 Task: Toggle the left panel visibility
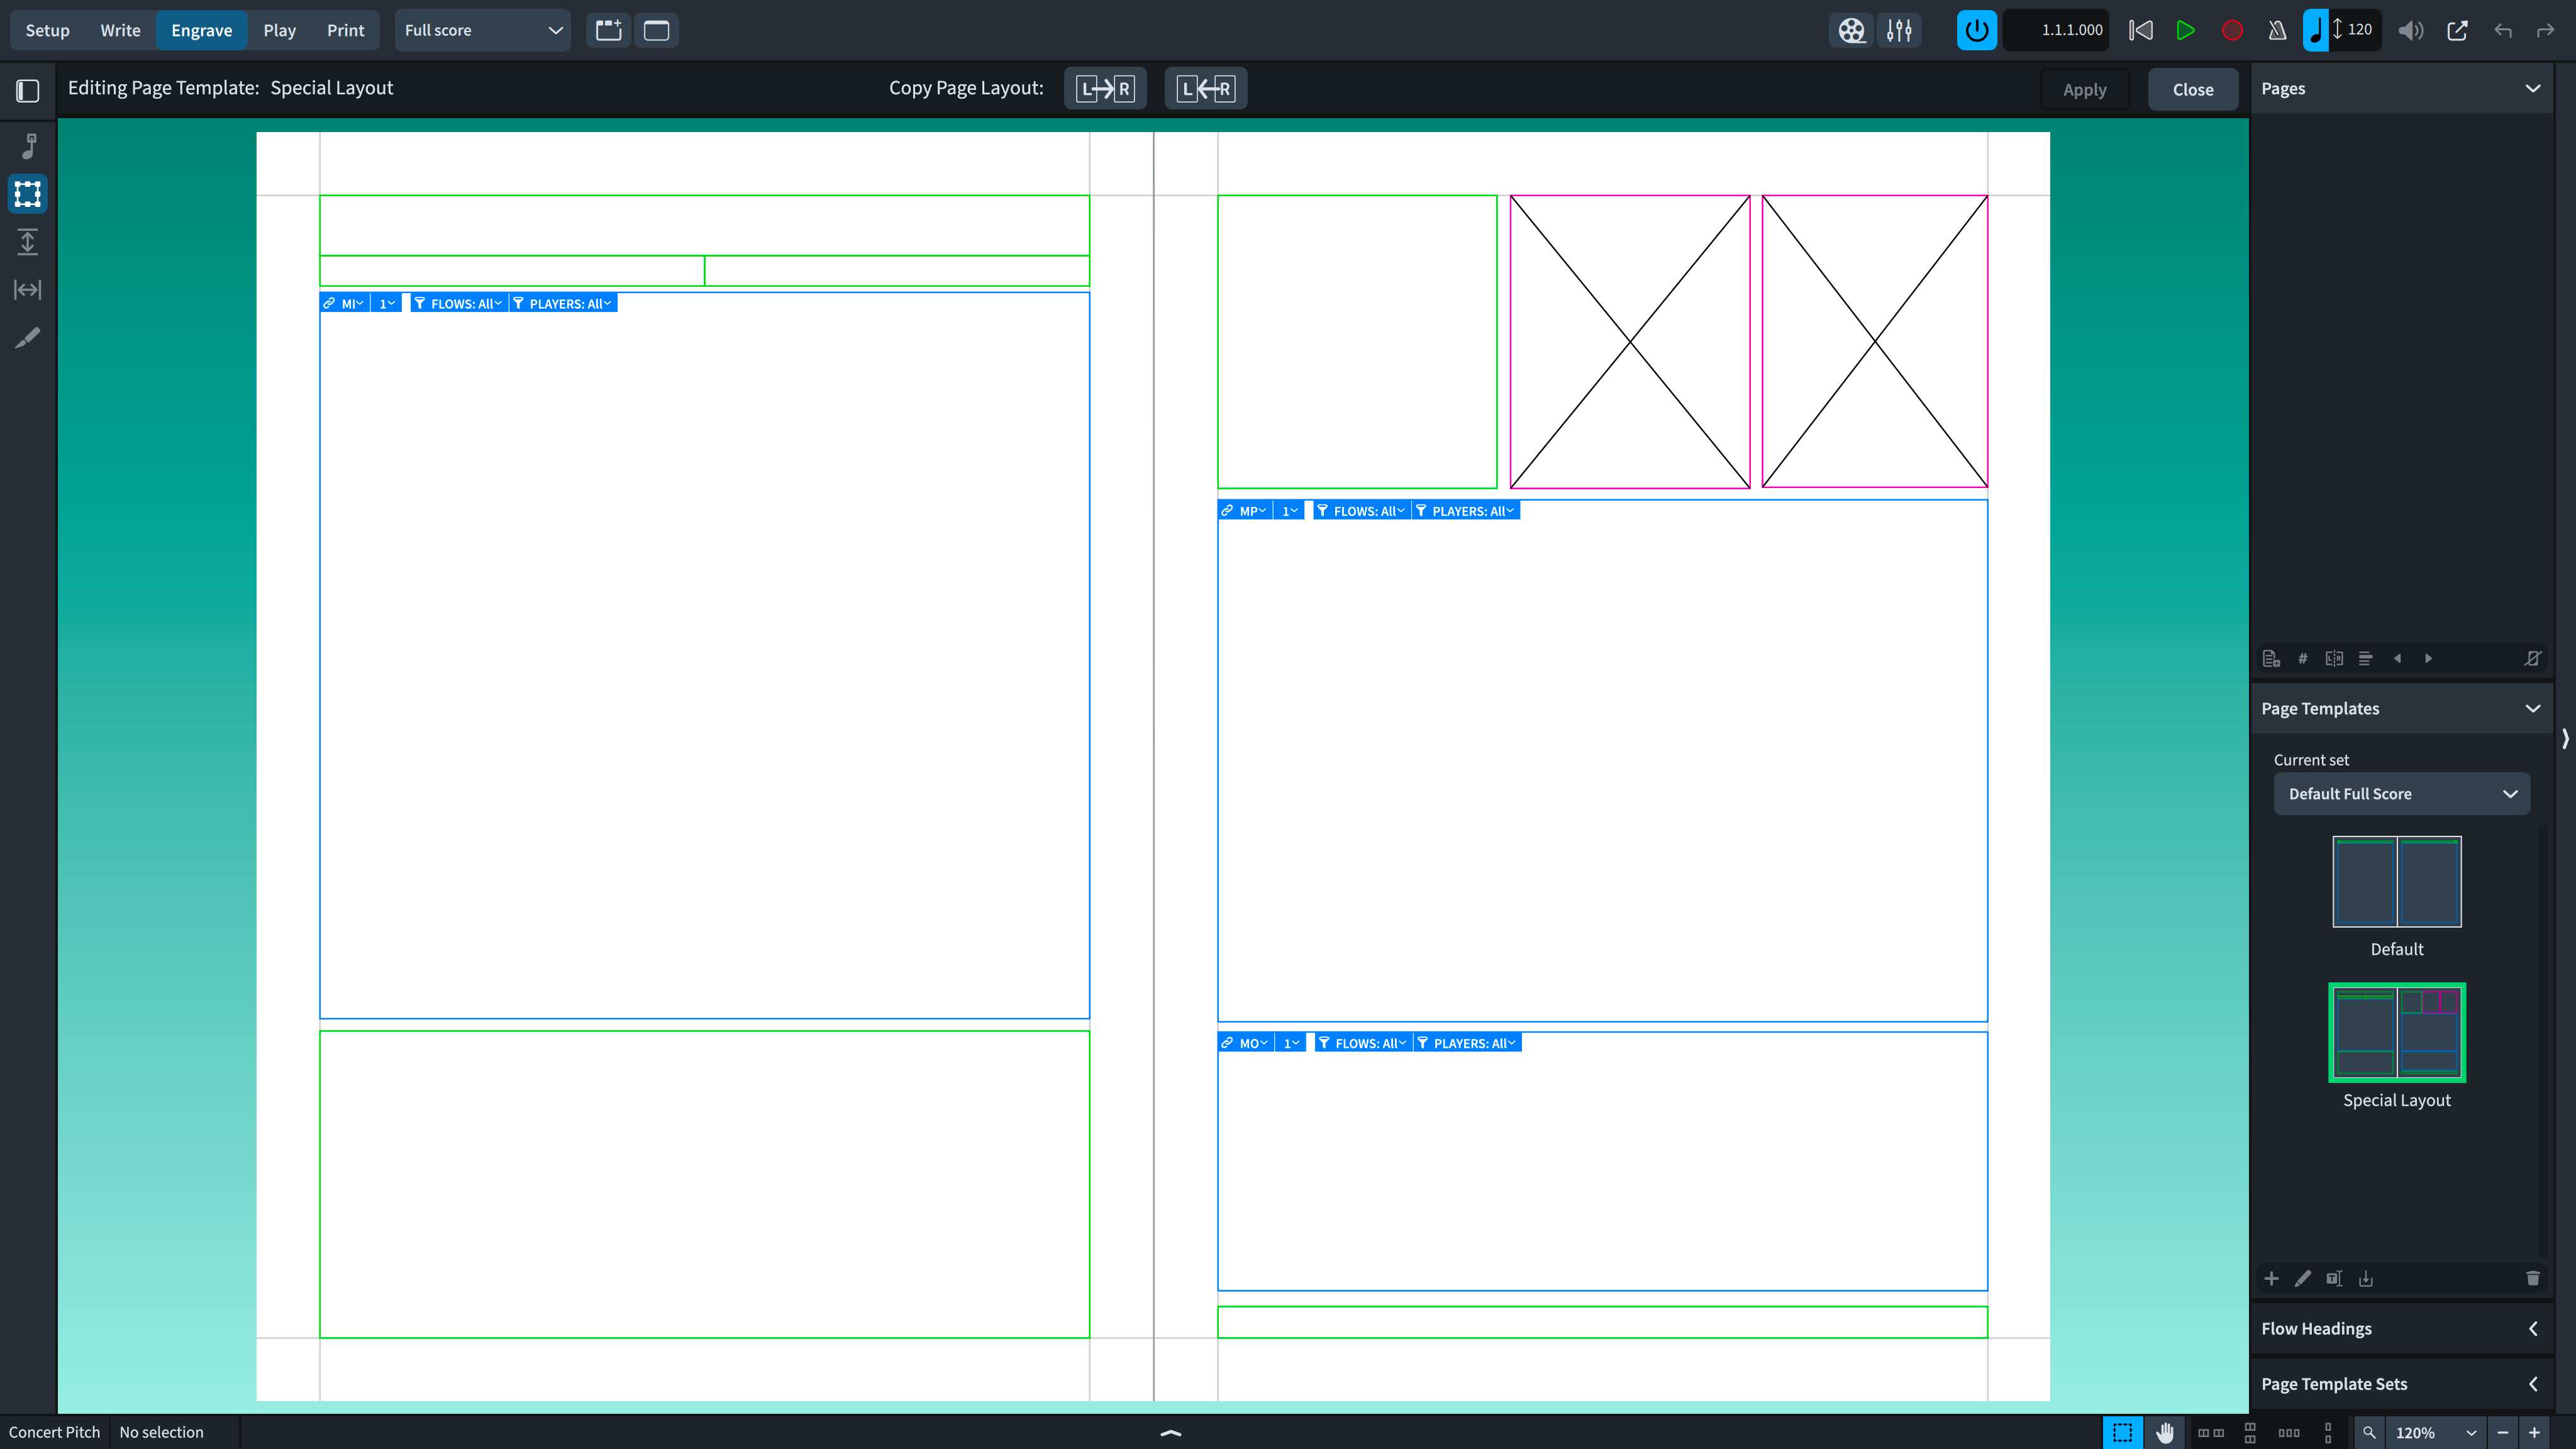click(28, 90)
